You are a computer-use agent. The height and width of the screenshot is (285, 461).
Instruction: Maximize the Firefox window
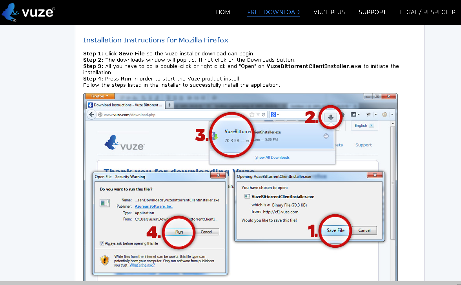point(377,96)
